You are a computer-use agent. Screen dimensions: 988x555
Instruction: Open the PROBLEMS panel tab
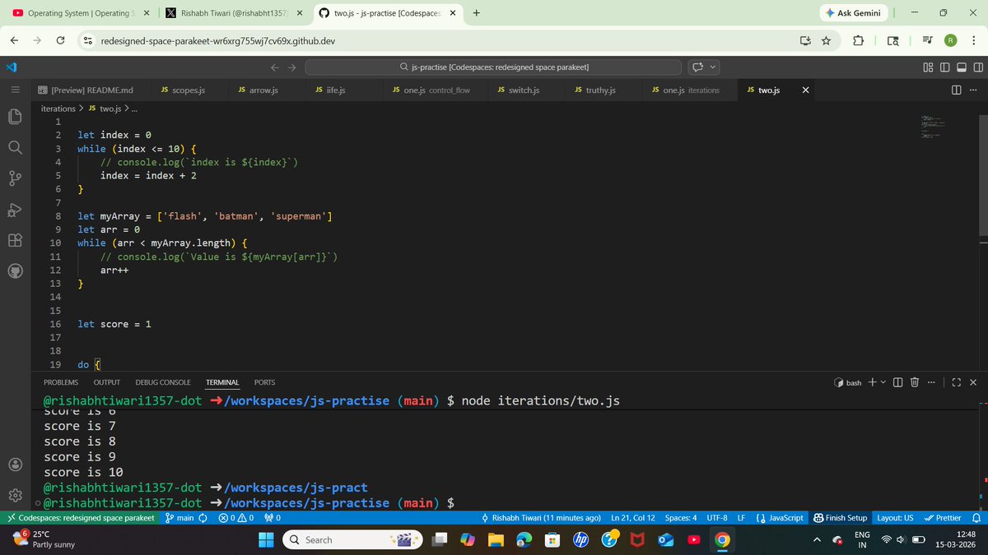point(61,382)
